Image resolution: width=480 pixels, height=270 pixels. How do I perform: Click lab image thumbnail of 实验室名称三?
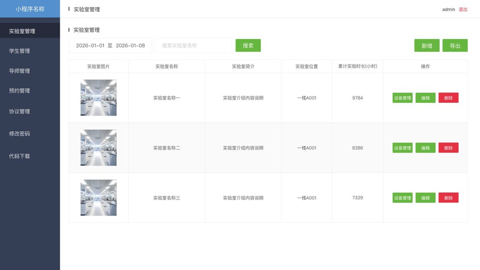98,197
